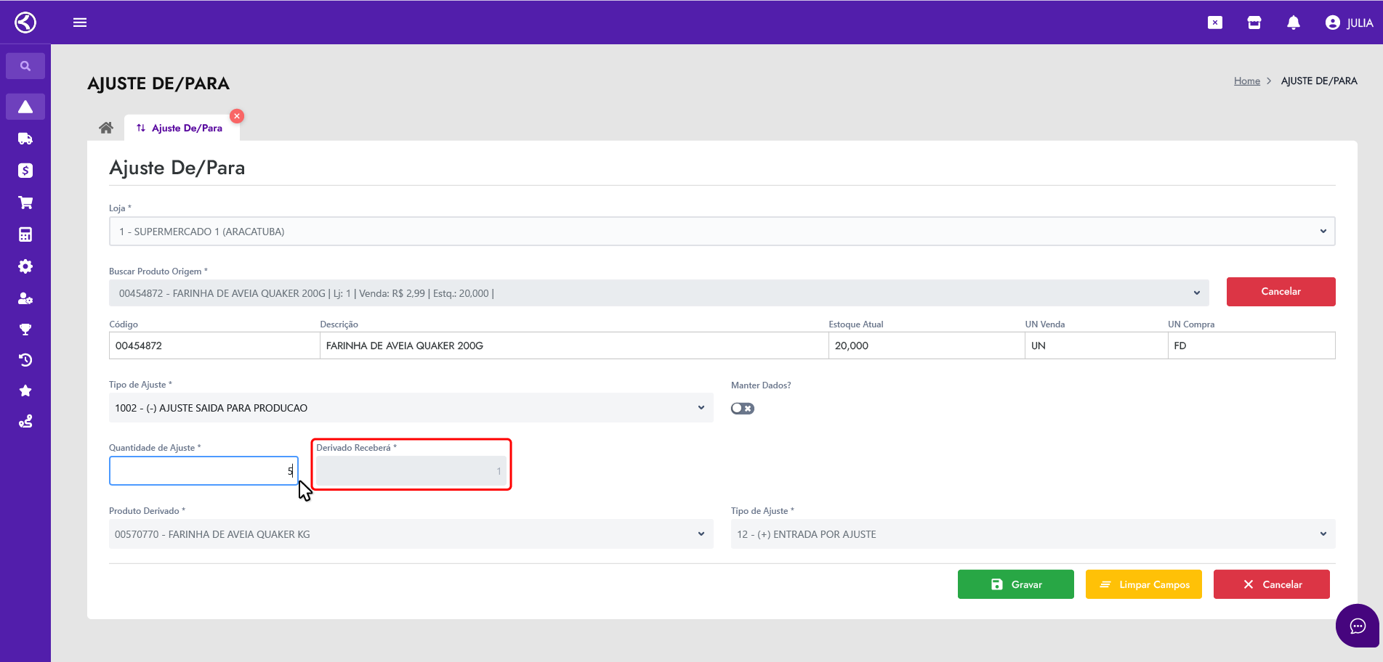Open the delivery truck sidebar menu
The image size is (1383, 662).
click(x=25, y=139)
